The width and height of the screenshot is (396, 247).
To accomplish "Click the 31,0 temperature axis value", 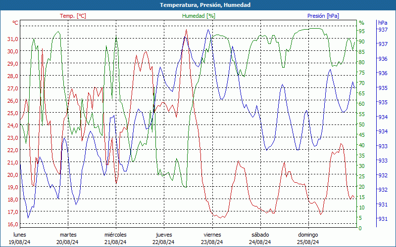I will [13, 39].
